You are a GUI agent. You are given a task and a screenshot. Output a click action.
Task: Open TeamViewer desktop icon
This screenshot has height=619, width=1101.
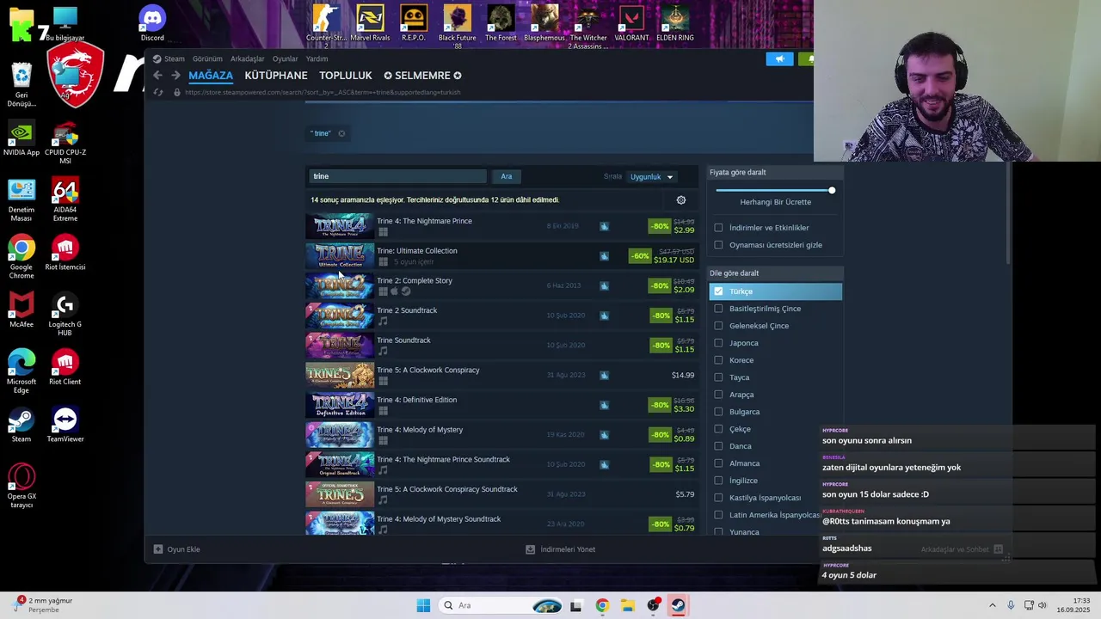coord(65,426)
